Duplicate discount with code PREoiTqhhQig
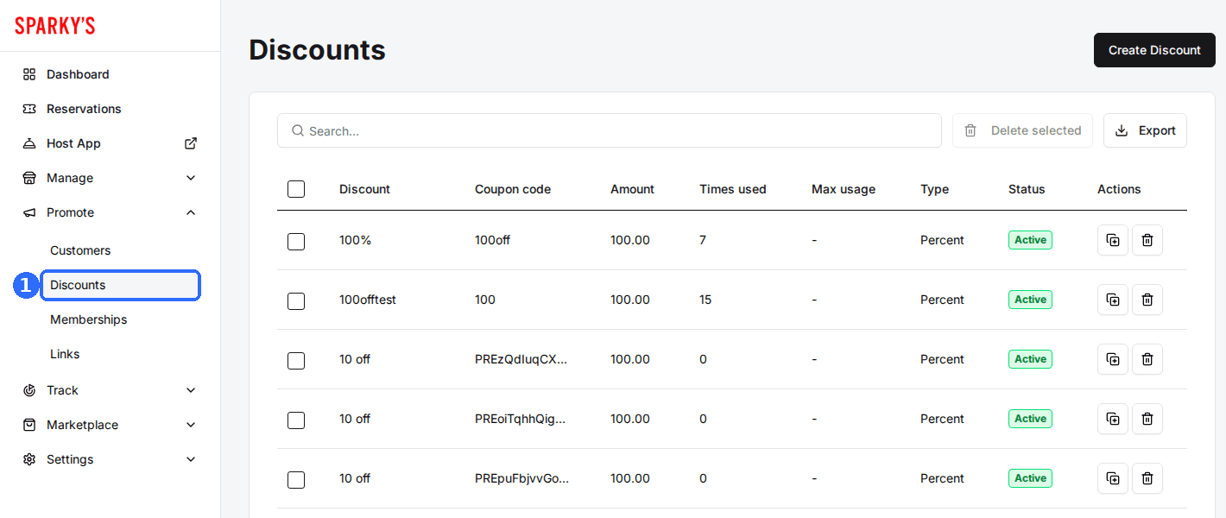 pos(1113,419)
